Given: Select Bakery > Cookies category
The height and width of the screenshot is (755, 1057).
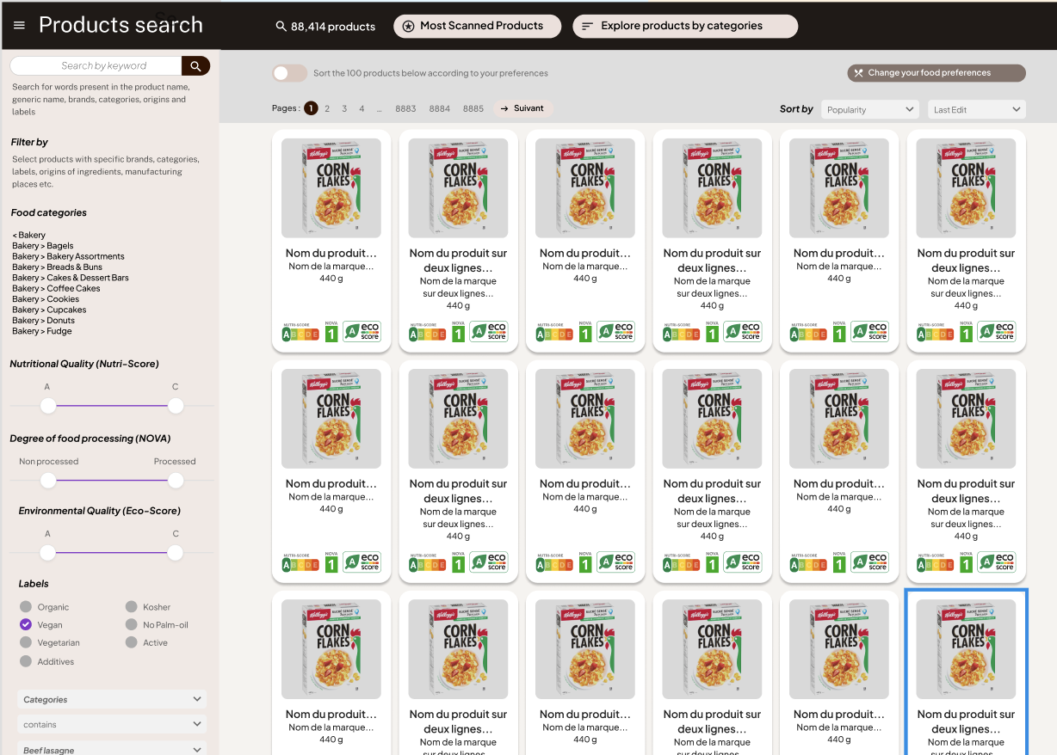Looking at the screenshot, I should 46,299.
